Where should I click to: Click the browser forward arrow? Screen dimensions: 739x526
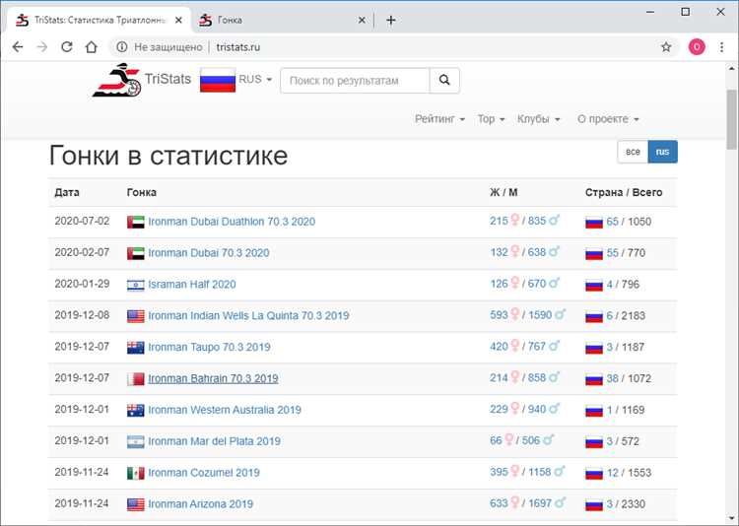pos(42,47)
